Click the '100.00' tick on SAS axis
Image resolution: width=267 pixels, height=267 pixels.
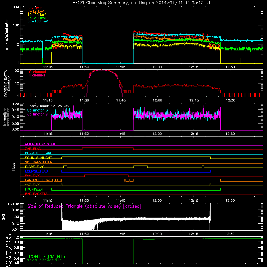tap(13, 204)
